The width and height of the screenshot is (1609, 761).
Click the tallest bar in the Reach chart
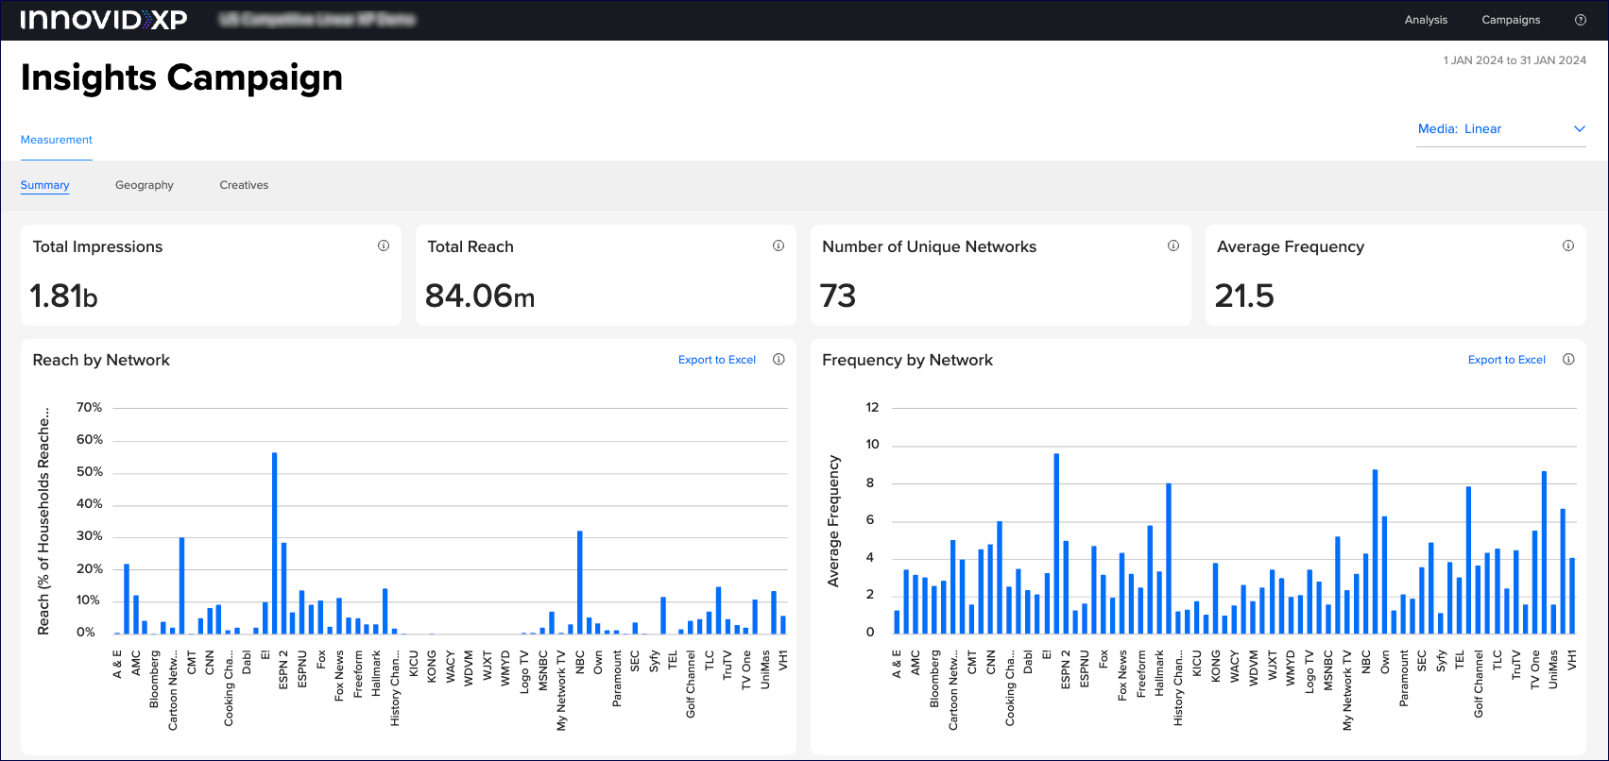(x=275, y=543)
